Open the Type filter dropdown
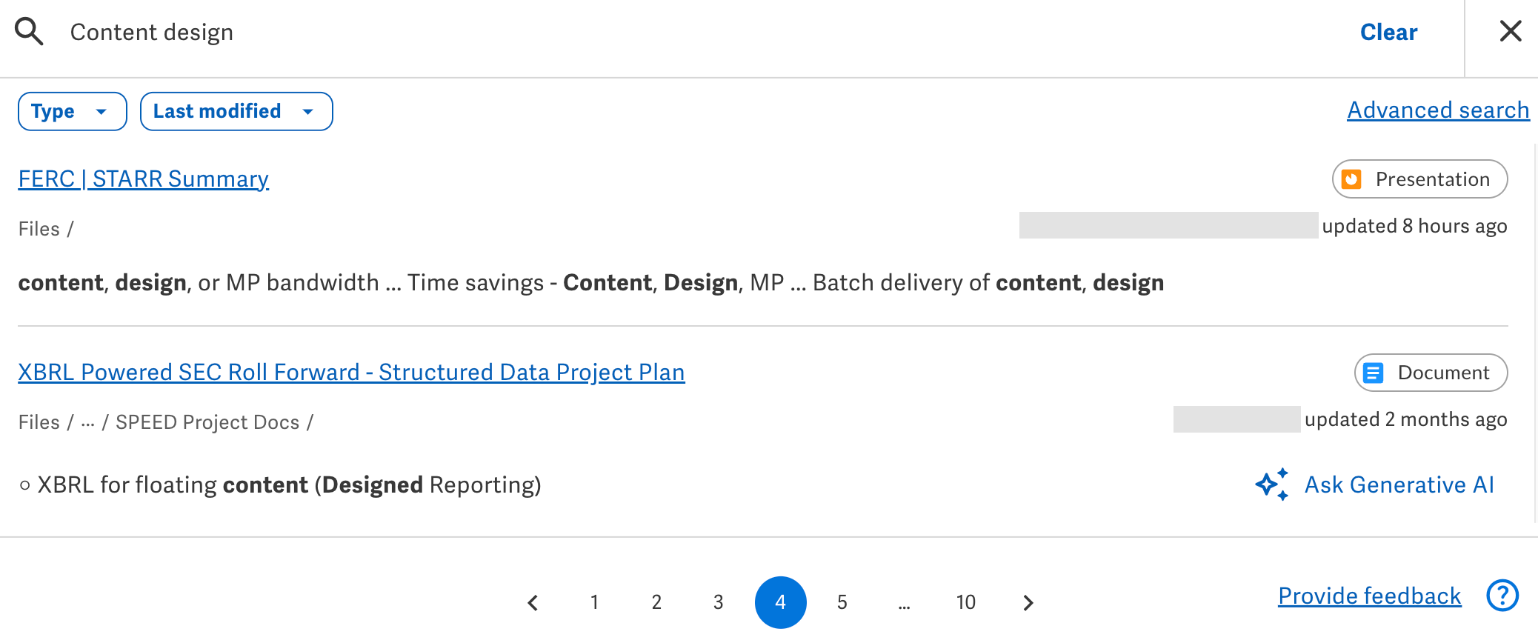 click(x=71, y=111)
